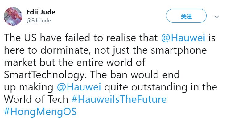Screen dimensions: 226x120
Task: Click the phrase 'The ban would end'
Action: coord(135,75)
